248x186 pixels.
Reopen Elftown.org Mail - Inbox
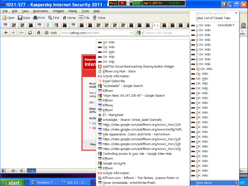tap(143, 71)
